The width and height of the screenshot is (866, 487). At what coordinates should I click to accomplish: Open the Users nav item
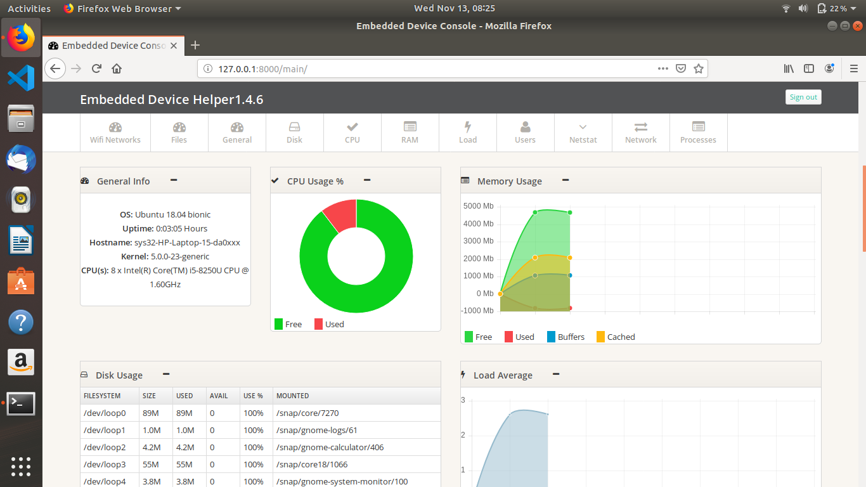pos(525,133)
